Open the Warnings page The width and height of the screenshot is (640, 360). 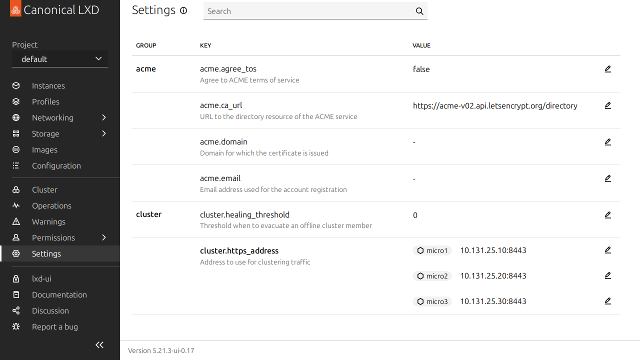[48, 221]
